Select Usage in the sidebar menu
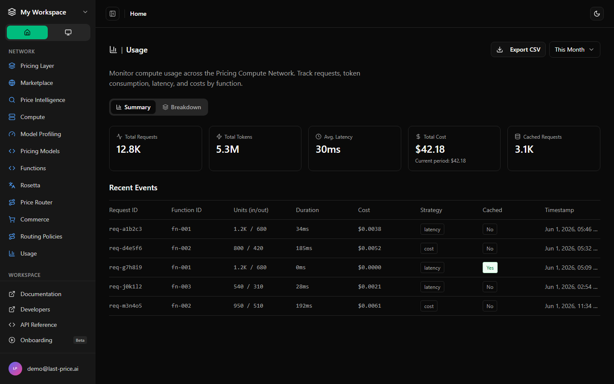 (x=48, y=253)
